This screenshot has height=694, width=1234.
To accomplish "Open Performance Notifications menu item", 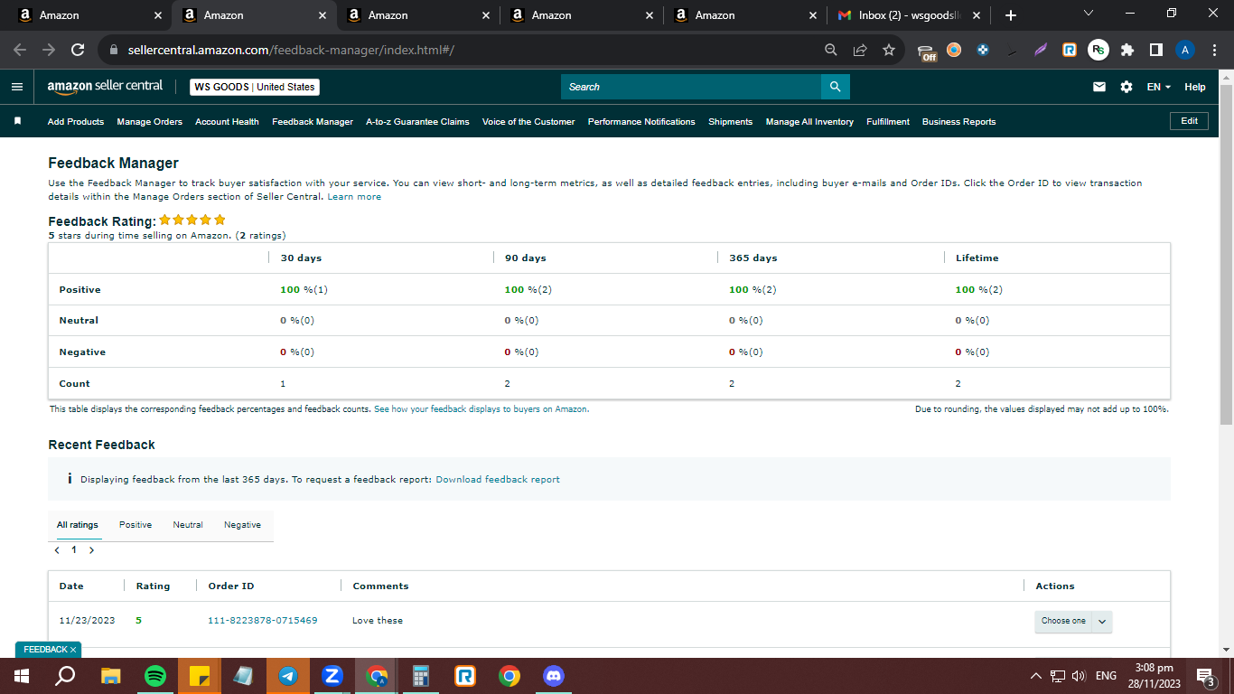I will pos(641,121).
